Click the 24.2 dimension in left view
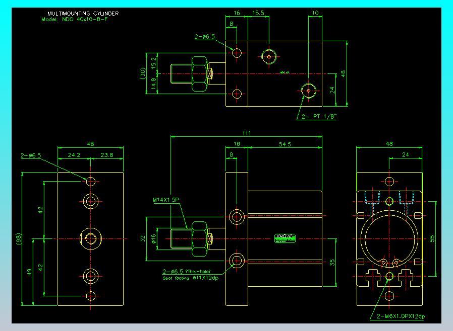This screenshot has height=331, width=453. tap(74, 155)
